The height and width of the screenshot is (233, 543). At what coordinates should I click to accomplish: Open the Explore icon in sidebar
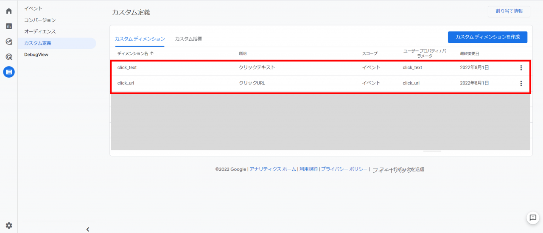click(9, 42)
